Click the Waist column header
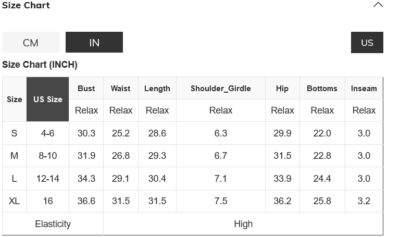This screenshot has width=400, height=237. click(x=121, y=89)
